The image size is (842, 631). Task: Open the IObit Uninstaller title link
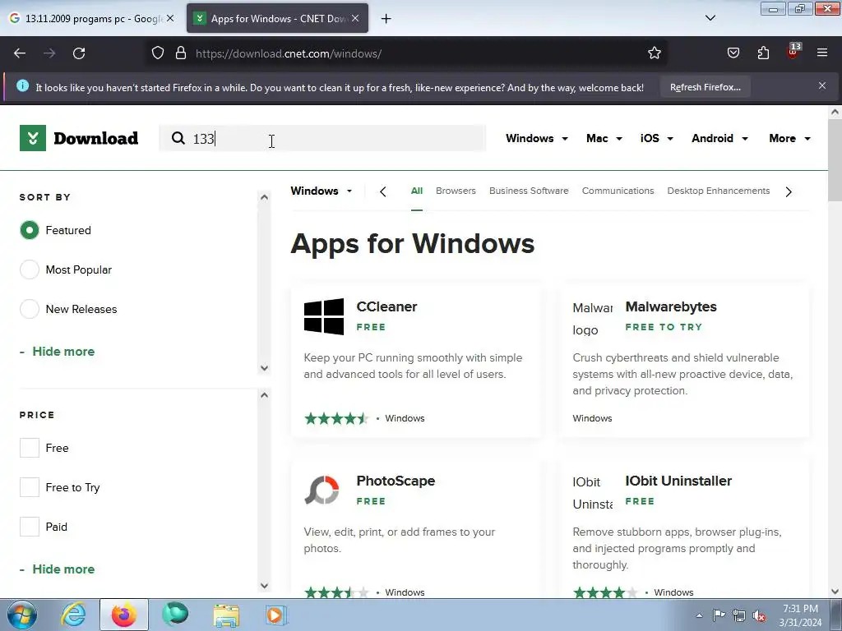pos(678,481)
